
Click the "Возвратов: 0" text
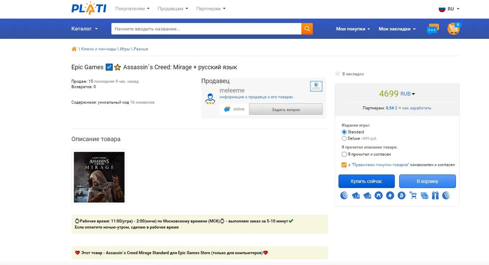(x=83, y=87)
